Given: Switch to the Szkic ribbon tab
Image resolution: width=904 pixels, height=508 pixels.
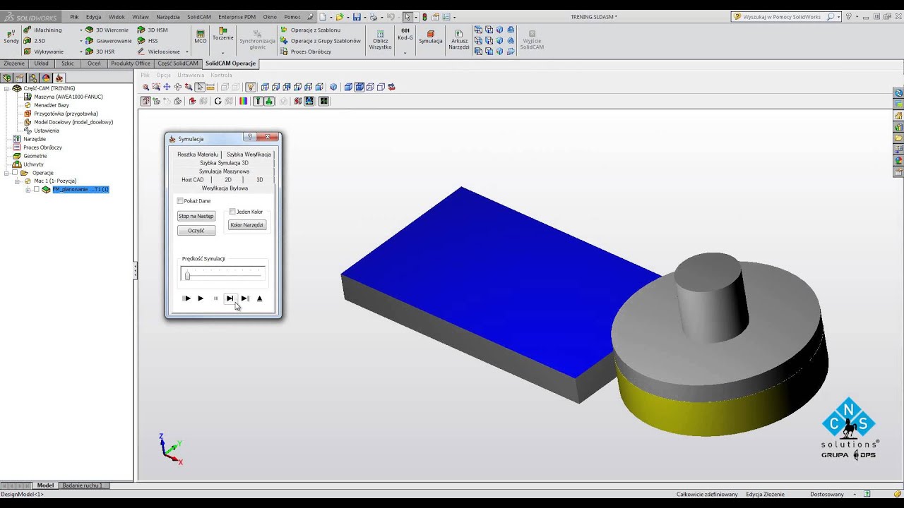Looking at the screenshot, I should click(68, 64).
